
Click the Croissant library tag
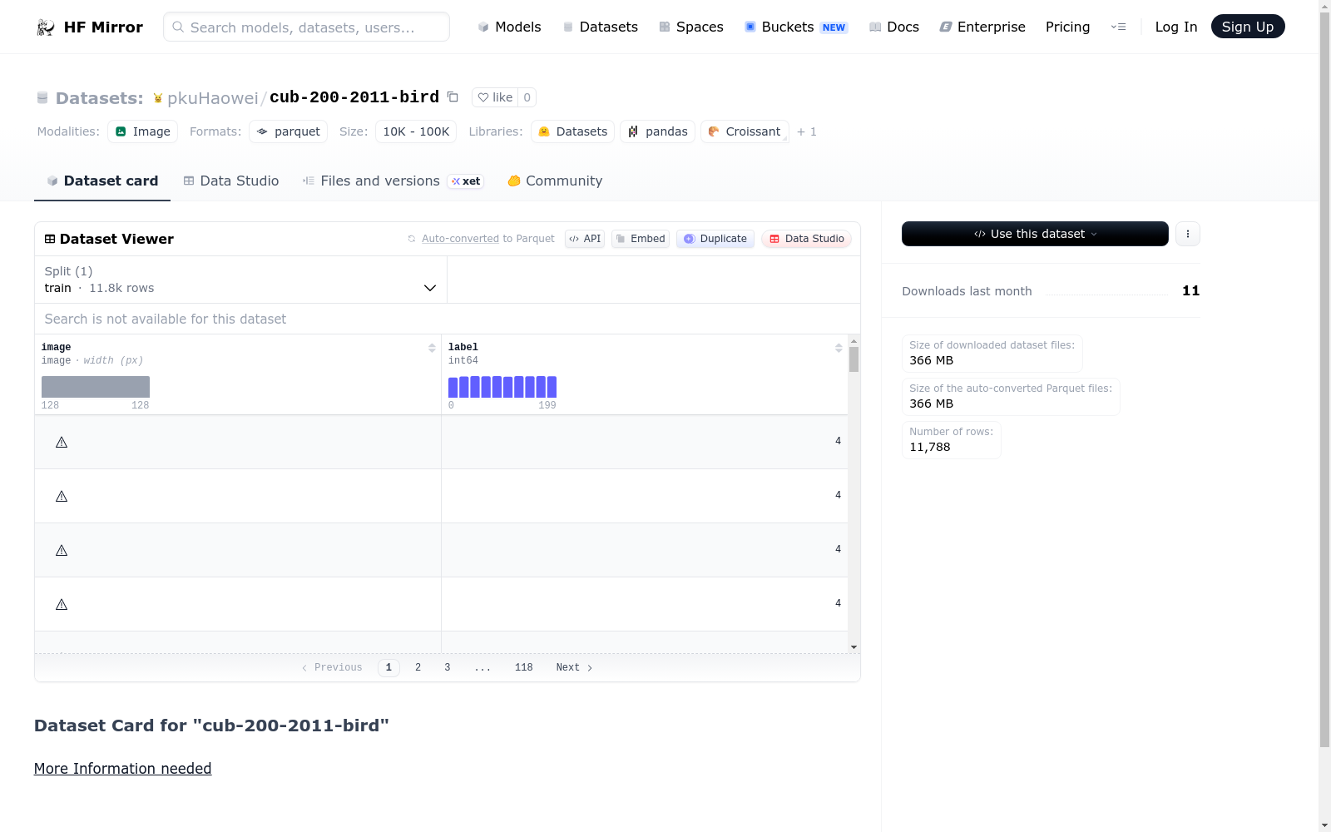tap(745, 131)
